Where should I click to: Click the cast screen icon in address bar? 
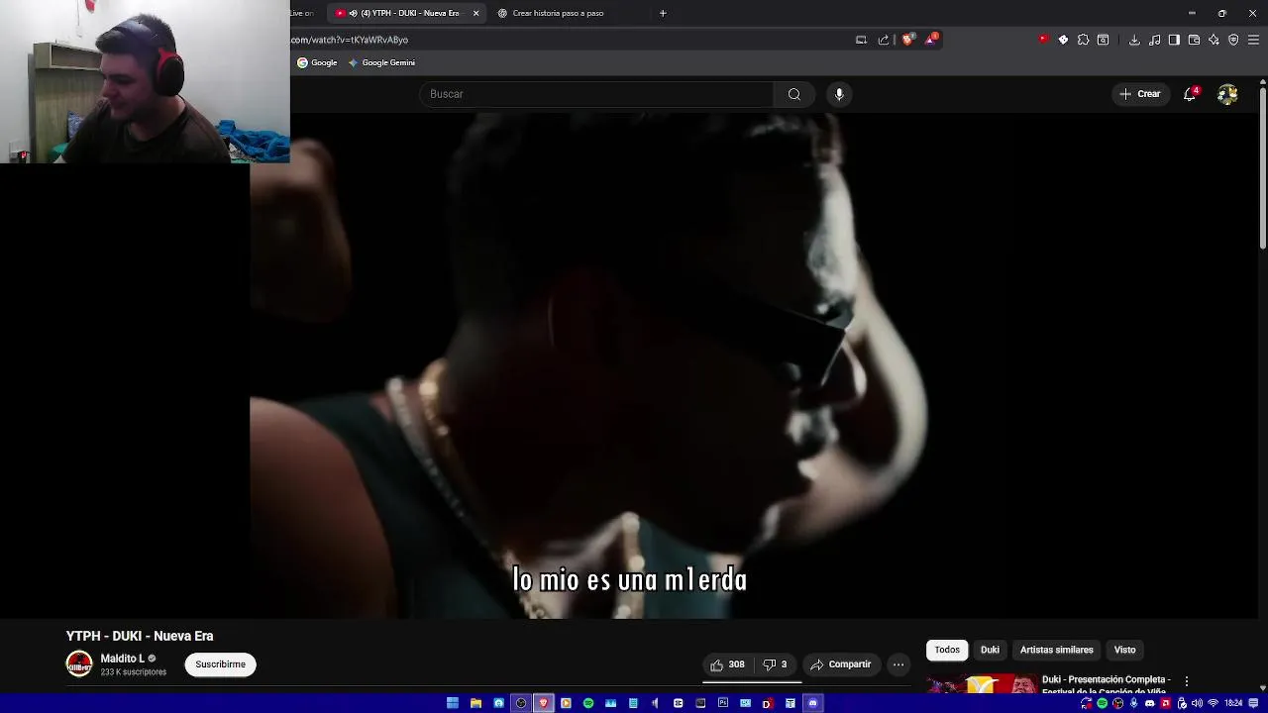click(x=861, y=40)
